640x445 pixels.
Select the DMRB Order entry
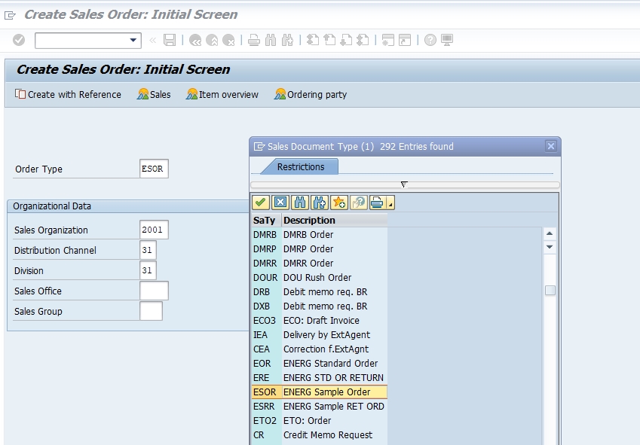319,235
